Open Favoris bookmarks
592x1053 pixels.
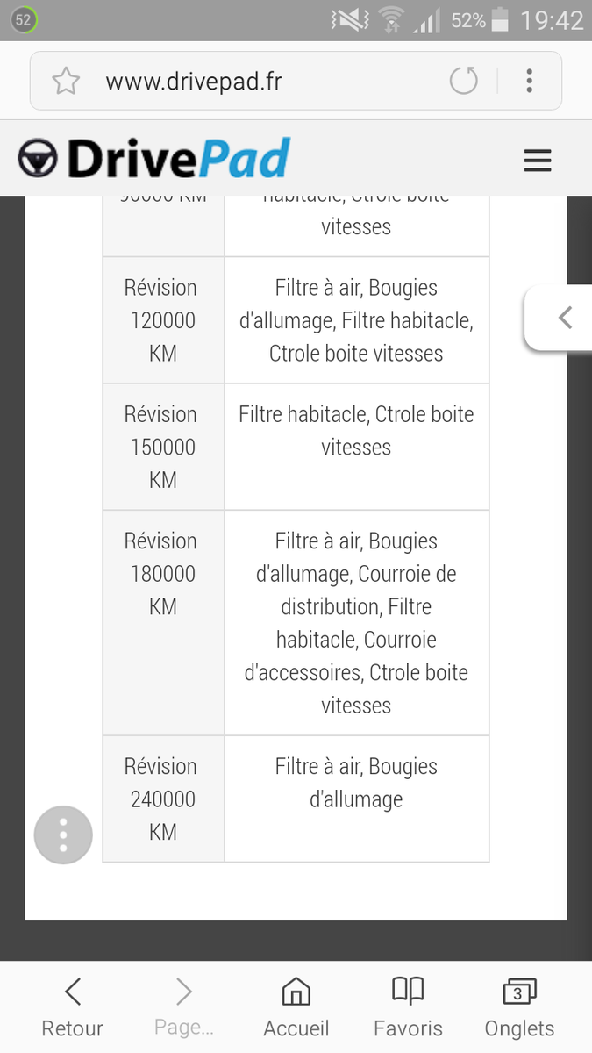pyautogui.click(x=408, y=1009)
